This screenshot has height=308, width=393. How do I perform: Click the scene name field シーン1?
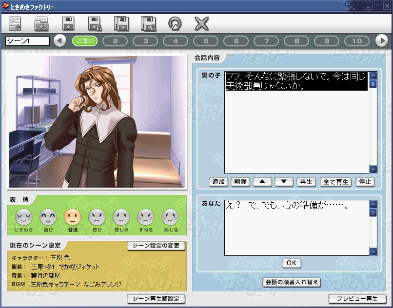coord(28,41)
